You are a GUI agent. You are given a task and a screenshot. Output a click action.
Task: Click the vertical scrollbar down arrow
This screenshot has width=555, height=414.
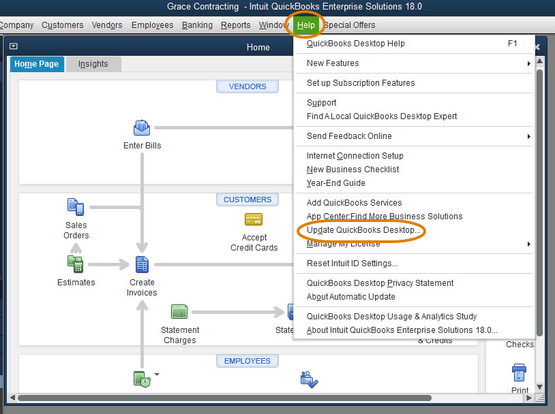coord(539,387)
